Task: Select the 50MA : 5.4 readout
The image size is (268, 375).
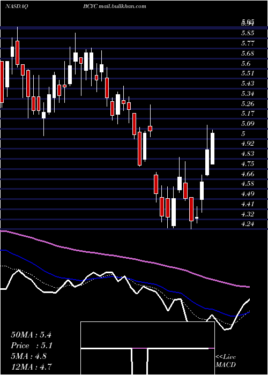Action: pyautogui.click(x=31, y=335)
